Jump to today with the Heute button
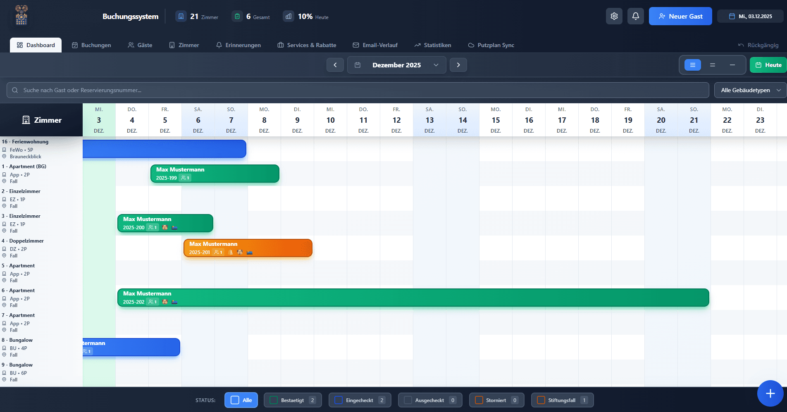This screenshot has width=787, height=412. tap(768, 65)
